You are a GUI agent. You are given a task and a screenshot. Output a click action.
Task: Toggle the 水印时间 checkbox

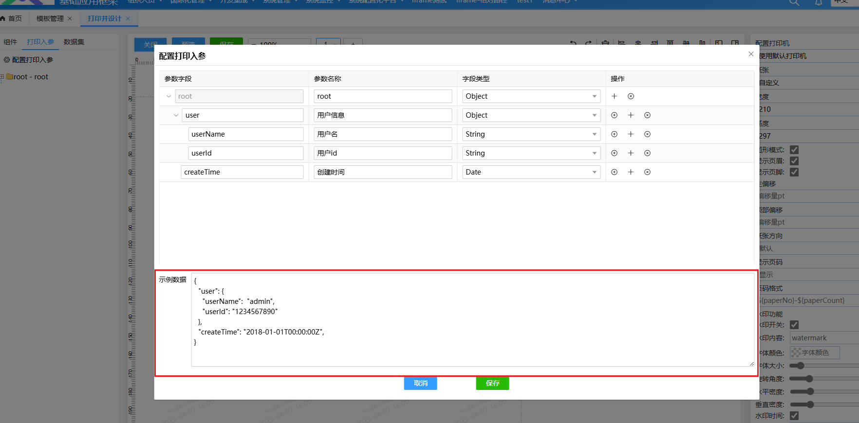[x=794, y=416]
